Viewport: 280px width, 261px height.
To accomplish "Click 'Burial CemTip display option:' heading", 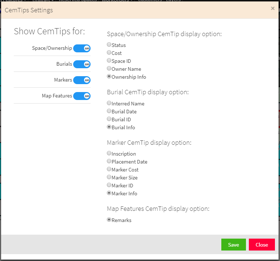I will pos(148,92).
